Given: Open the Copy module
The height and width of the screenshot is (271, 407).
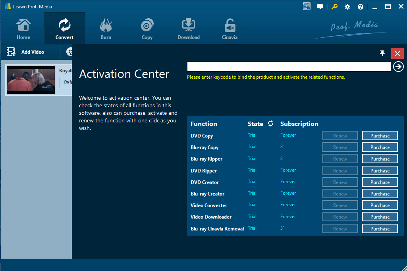Looking at the screenshot, I should [x=147, y=29].
